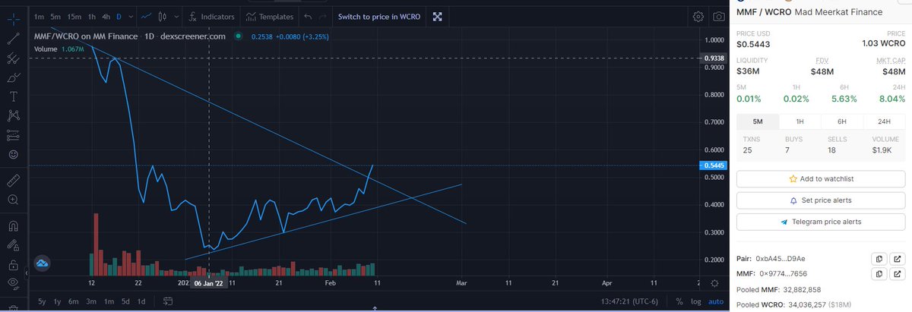Toggle hide all drawings eye icon
Viewport: 912px width, 312px height.
point(13,284)
